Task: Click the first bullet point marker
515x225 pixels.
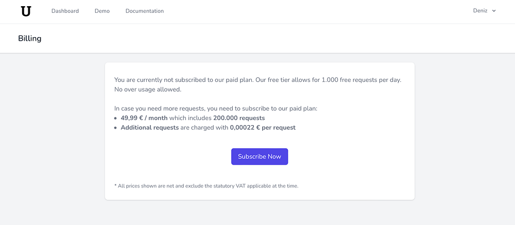Action: click(x=116, y=118)
